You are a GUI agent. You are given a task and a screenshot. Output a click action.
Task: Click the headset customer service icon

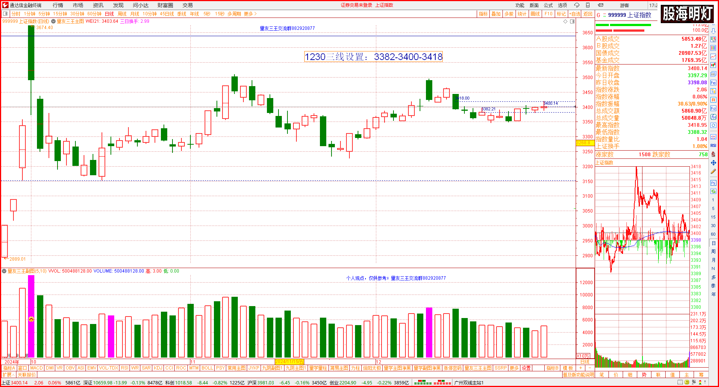pyautogui.click(x=576, y=5)
